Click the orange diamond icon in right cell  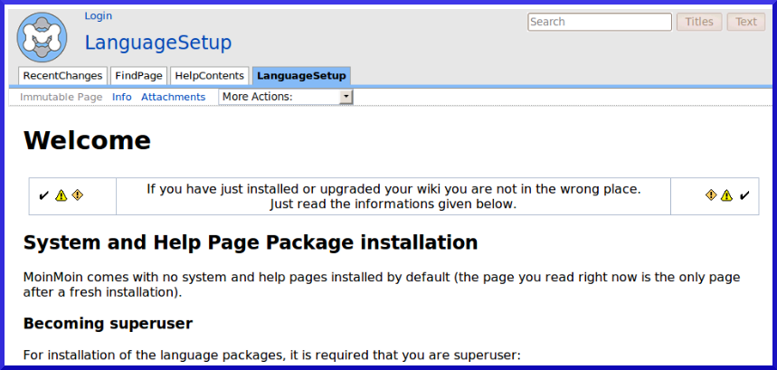(711, 195)
